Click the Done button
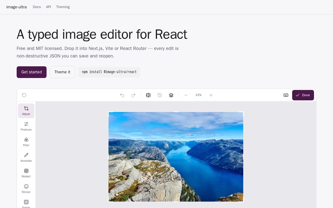Screen dimensions: 333x208 [303, 95]
